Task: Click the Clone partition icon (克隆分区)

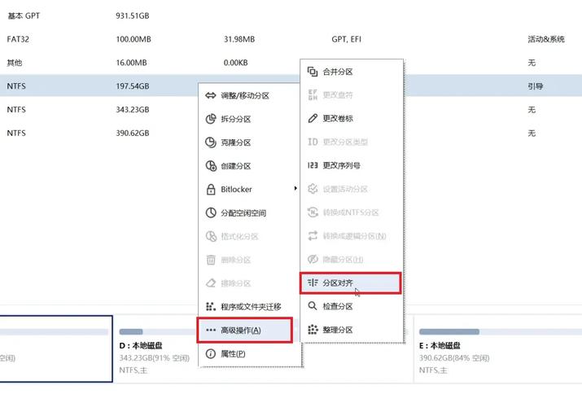Action: point(211,142)
